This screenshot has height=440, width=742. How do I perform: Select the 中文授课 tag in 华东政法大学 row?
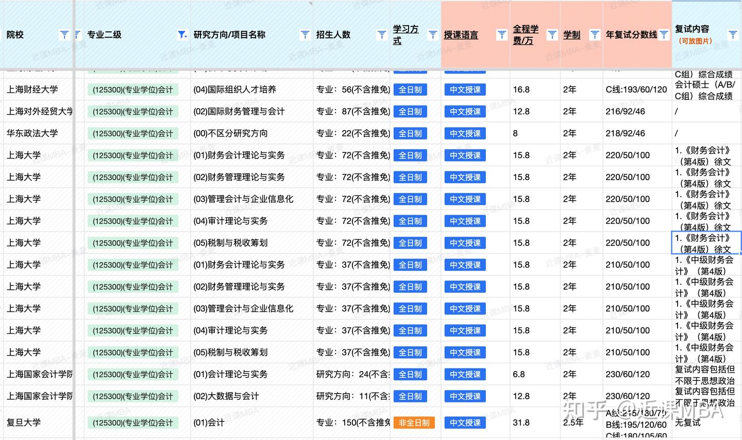tap(465, 133)
